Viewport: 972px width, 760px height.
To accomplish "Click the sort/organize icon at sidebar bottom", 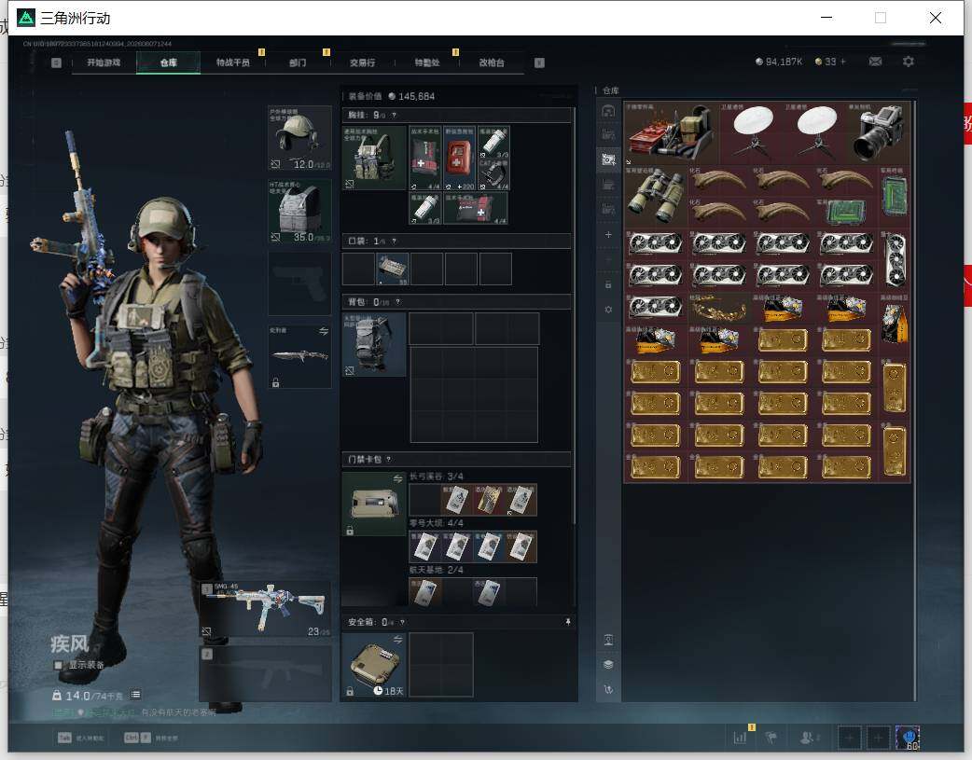I will [x=608, y=689].
